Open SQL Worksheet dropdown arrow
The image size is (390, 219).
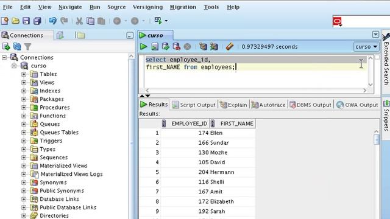[166, 21]
